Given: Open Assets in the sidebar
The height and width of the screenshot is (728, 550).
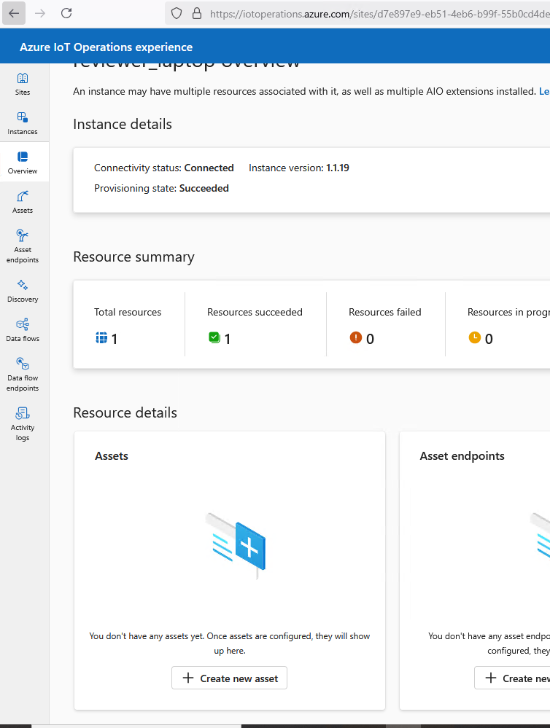Looking at the screenshot, I should [x=23, y=202].
